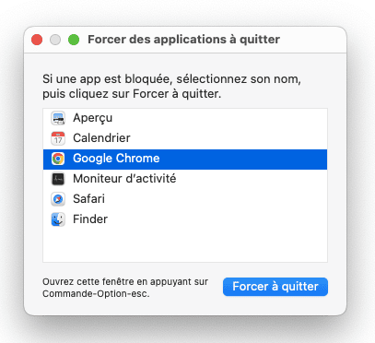Close the dialog with the red button

click(x=37, y=40)
